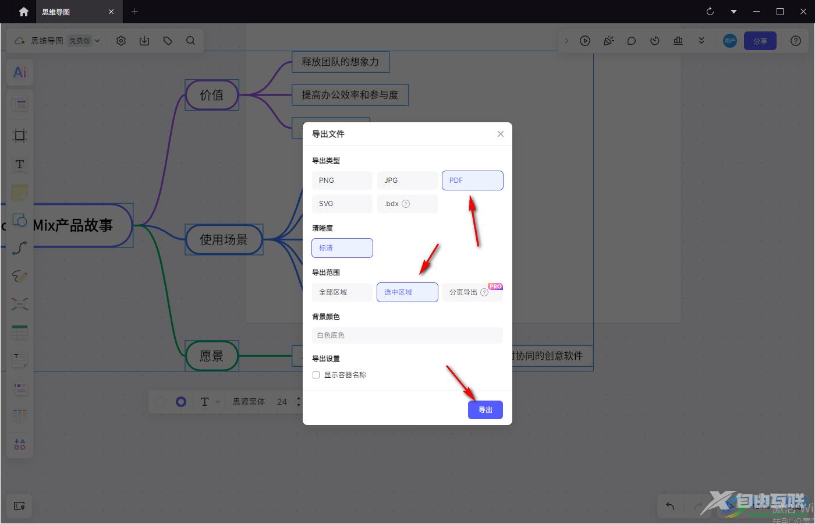Select the template/container tool below Ai
Image resolution: width=815 pixels, height=524 pixels.
(x=20, y=104)
